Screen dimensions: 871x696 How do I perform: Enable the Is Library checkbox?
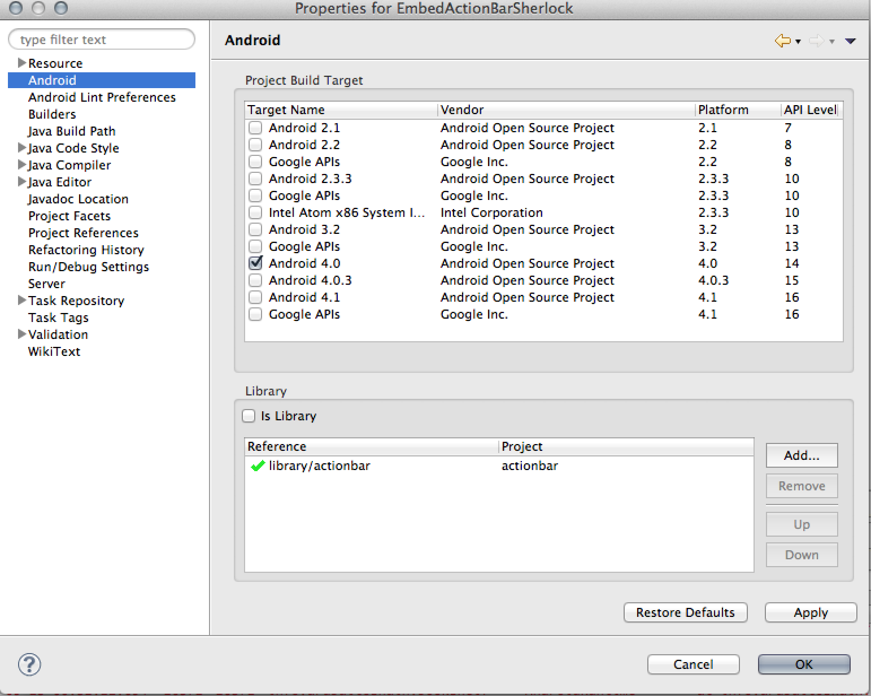click(x=249, y=416)
